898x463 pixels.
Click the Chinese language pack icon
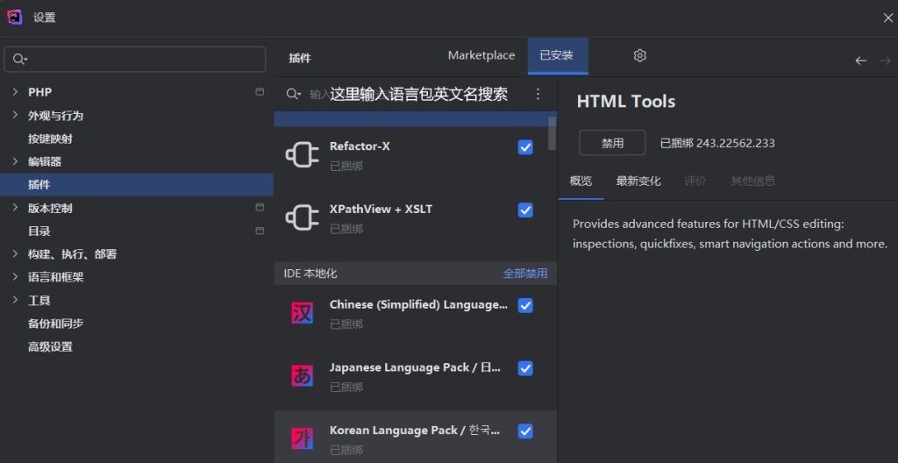pyautogui.click(x=303, y=313)
